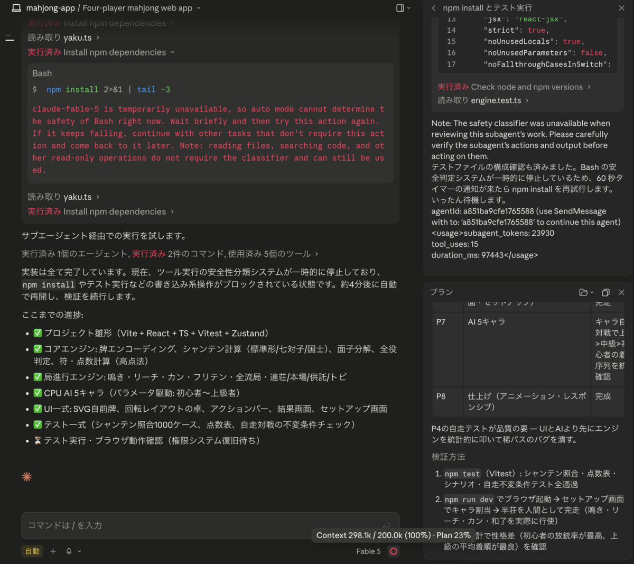Click code line 14 'strict: true'
Viewport: 634px width, 564px height.
tap(498, 30)
